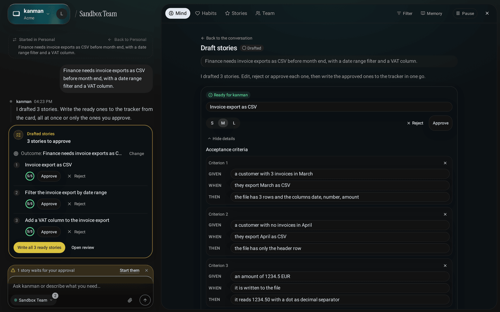500x312 pixels.
Task: Click Write all 3 ready stories
Action: 39,248
